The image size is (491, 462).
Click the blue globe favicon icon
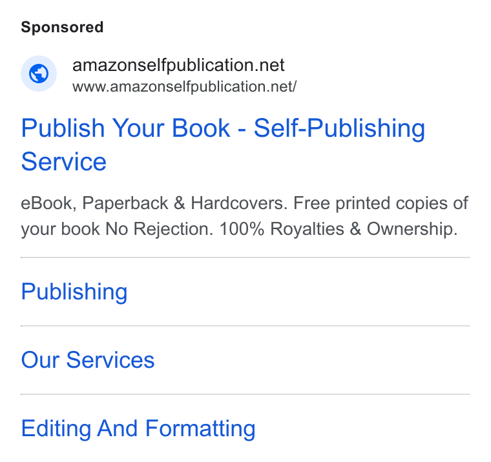39,74
